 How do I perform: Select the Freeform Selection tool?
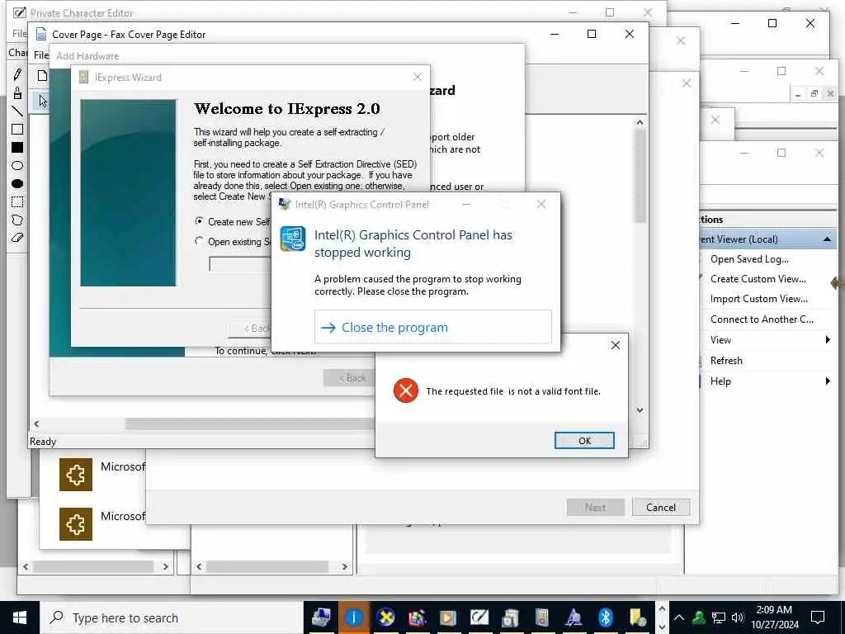(17, 220)
